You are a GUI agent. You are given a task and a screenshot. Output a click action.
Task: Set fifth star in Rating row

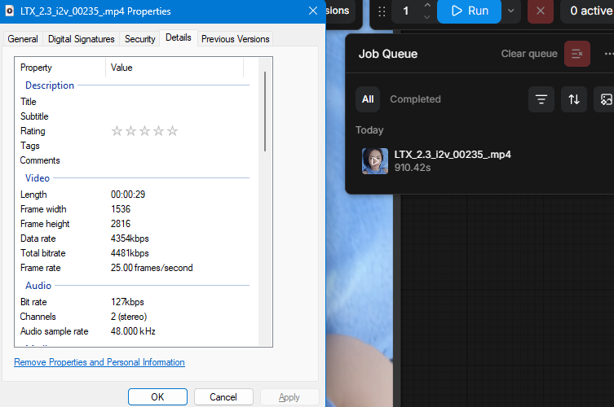click(172, 130)
